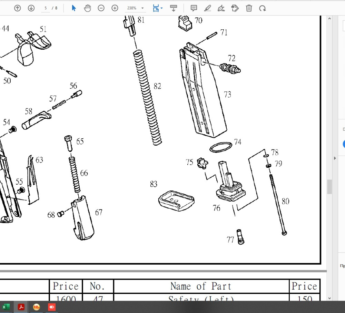Click the 'Name of Part' table header
Viewport: 345px width, 313px height.
point(201,286)
